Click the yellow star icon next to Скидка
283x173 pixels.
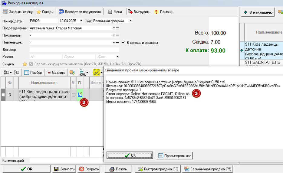pyautogui.click(x=25, y=64)
